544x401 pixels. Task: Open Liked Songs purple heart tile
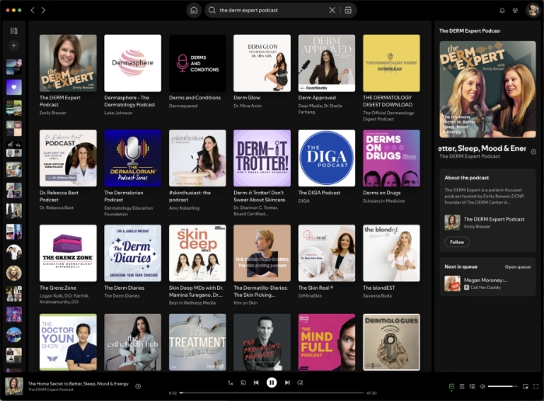pos(14,87)
